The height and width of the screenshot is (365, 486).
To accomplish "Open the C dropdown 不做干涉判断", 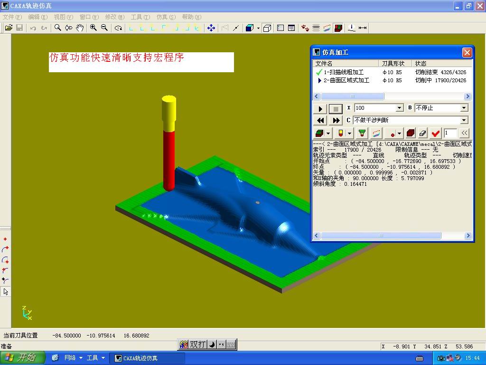I will [464, 120].
